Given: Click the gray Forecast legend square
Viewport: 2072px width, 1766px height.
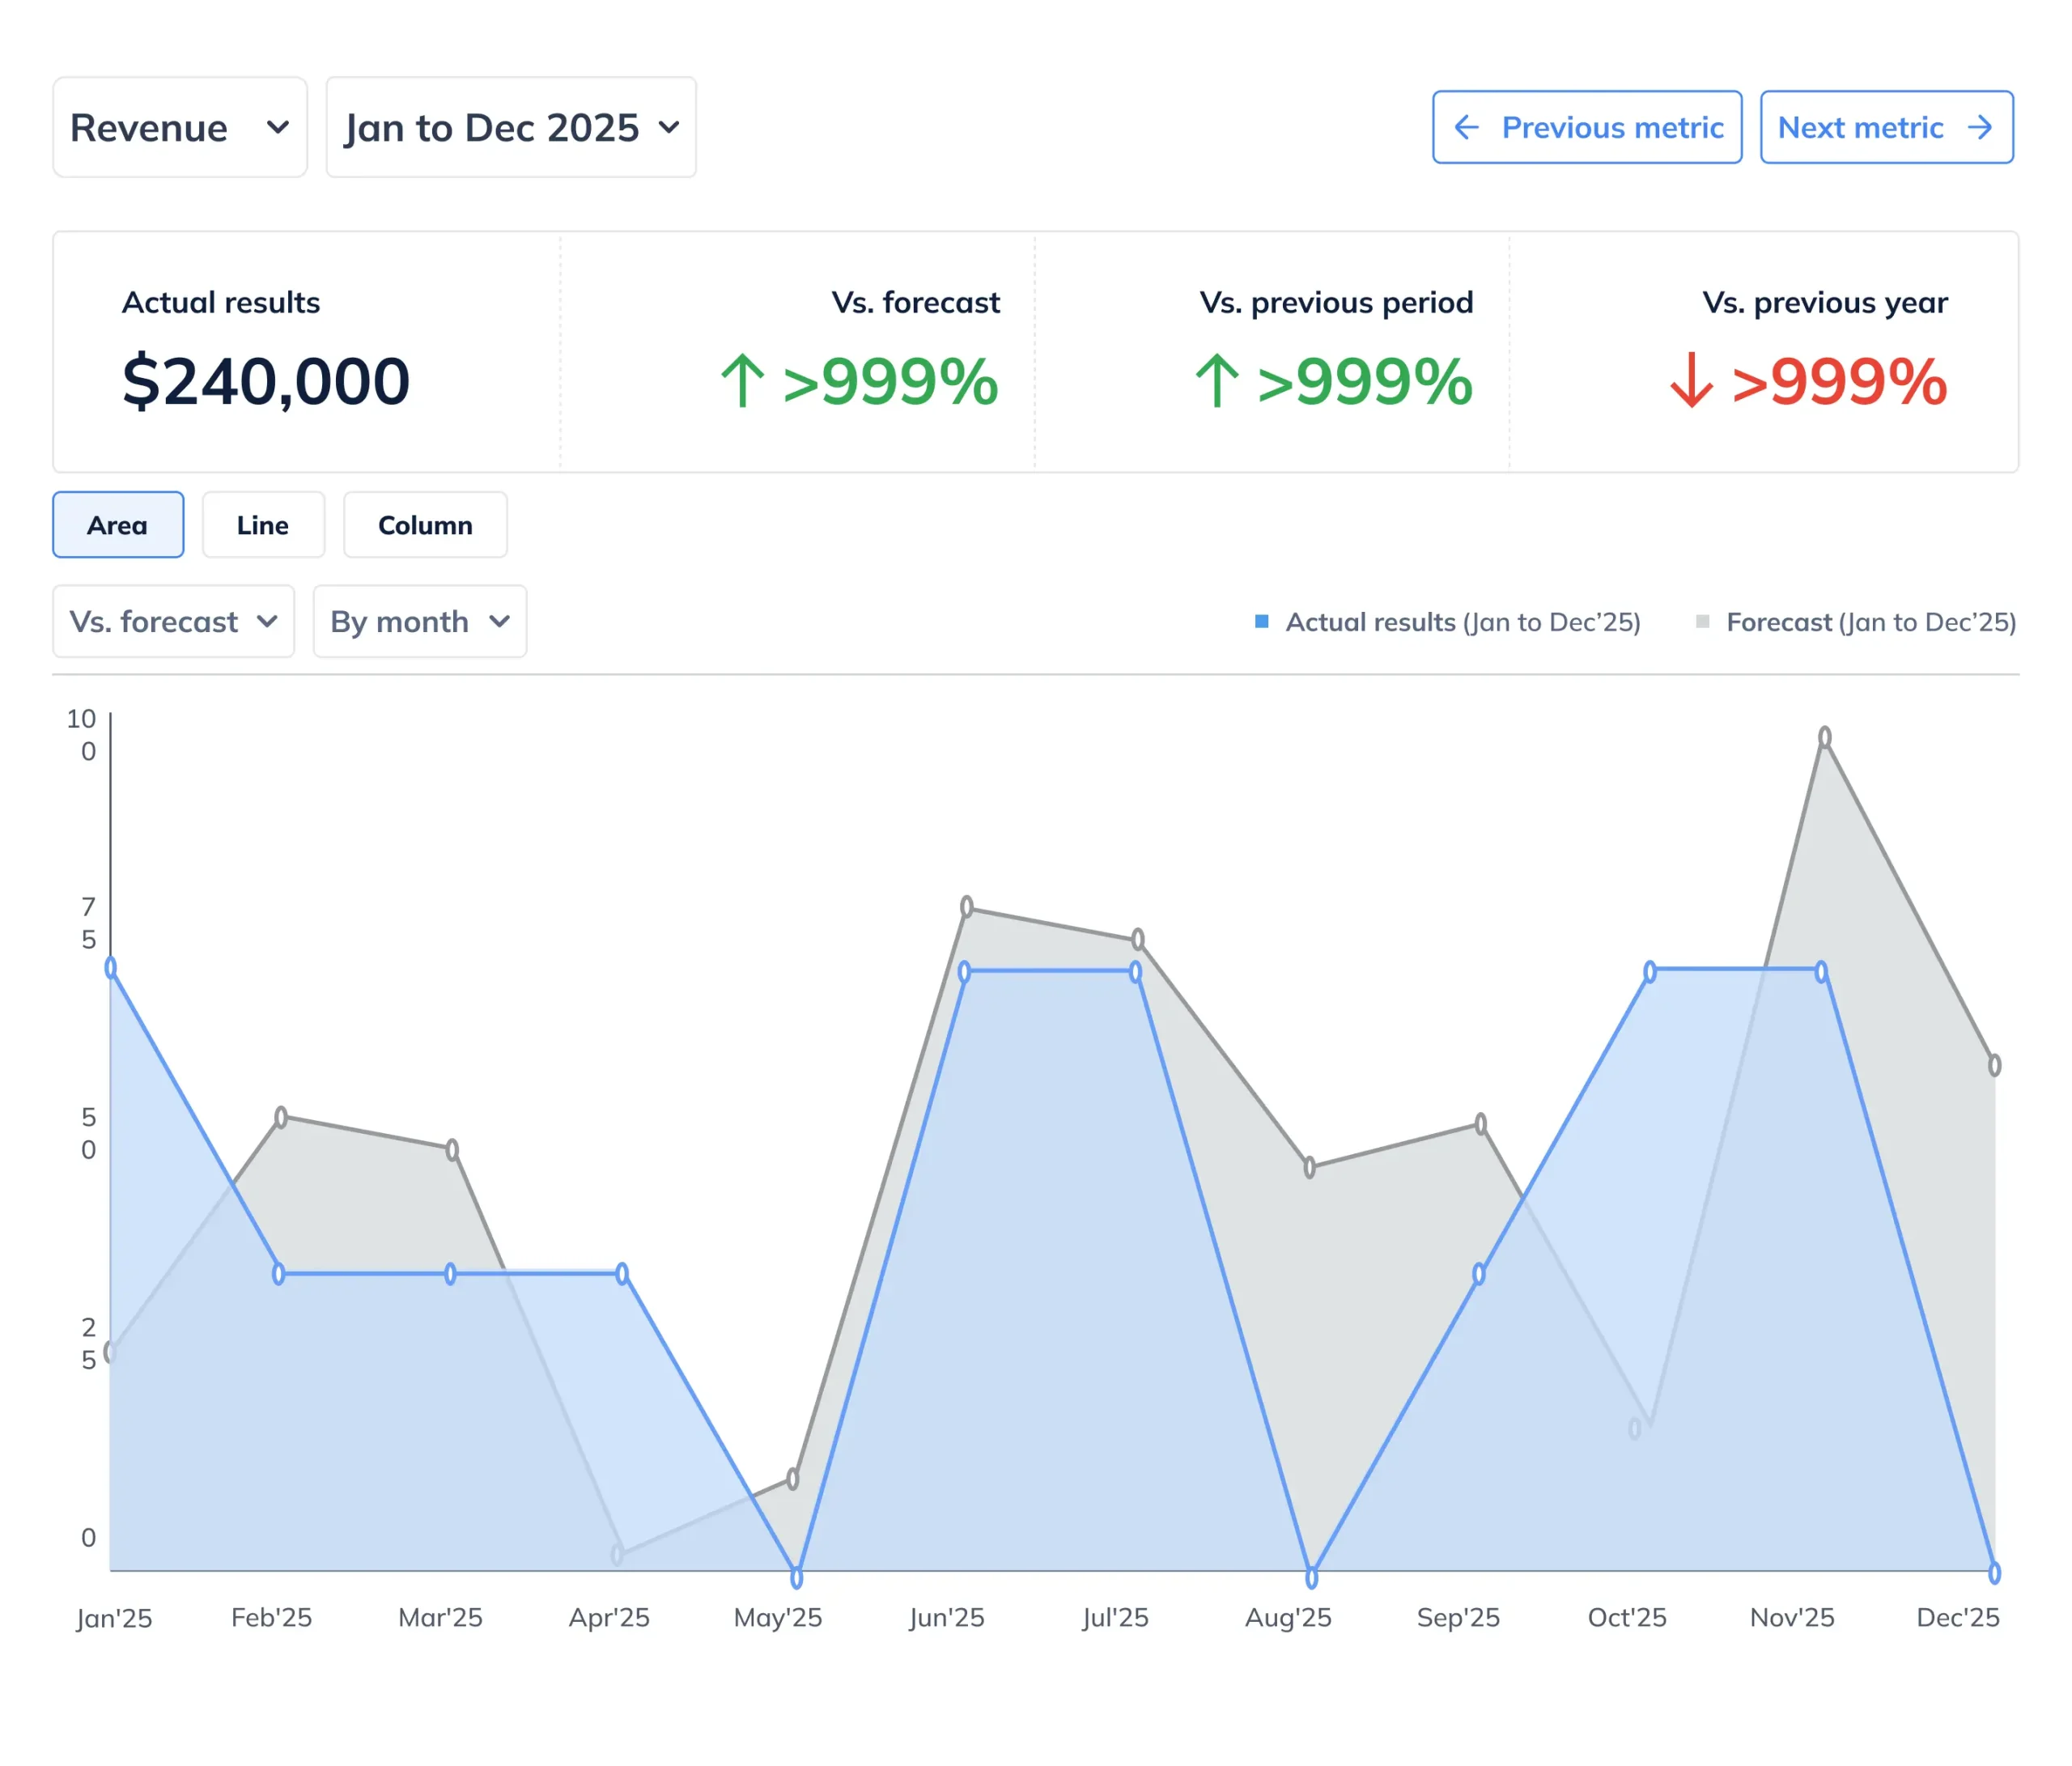Looking at the screenshot, I should coord(1703,622).
